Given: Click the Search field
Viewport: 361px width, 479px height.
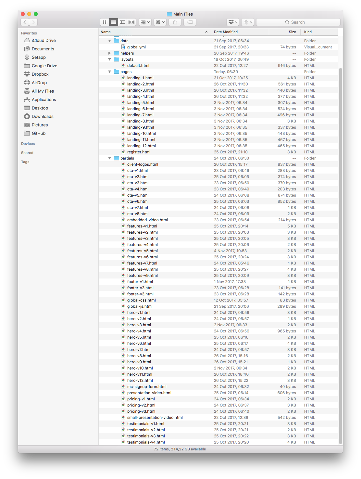Looking at the screenshot, I should [x=298, y=22].
